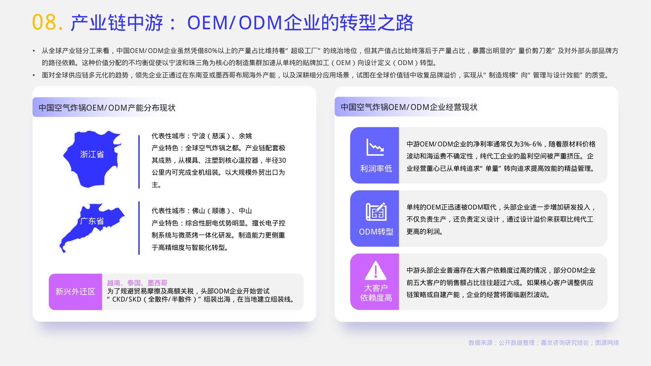The height and width of the screenshot is (366, 651).
Task: Click the declining chart icon above 利润率低
Action: coord(375,147)
